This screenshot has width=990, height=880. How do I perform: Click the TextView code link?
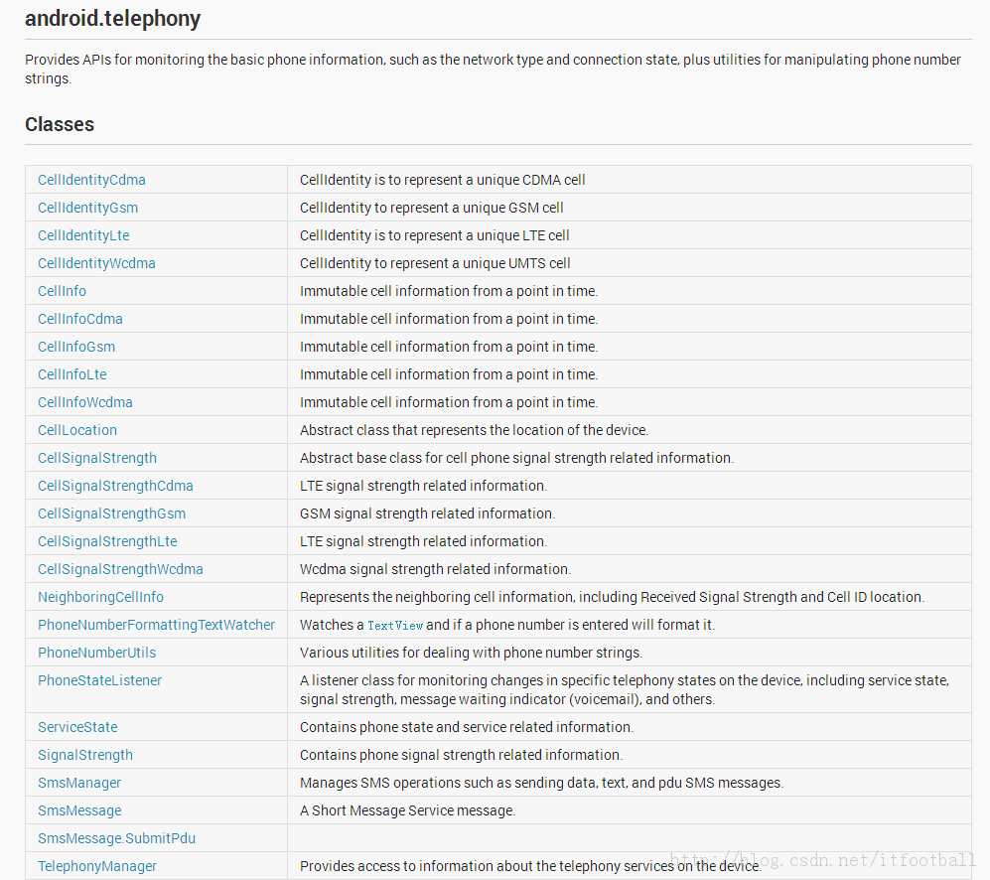(x=395, y=626)
